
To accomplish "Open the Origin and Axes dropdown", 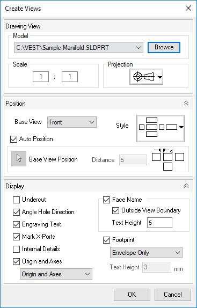I will [x=56, y=274].
